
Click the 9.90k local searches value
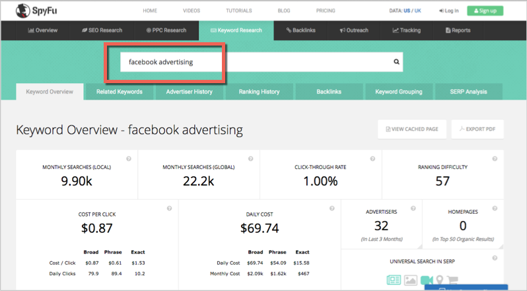tap(77, 181)
